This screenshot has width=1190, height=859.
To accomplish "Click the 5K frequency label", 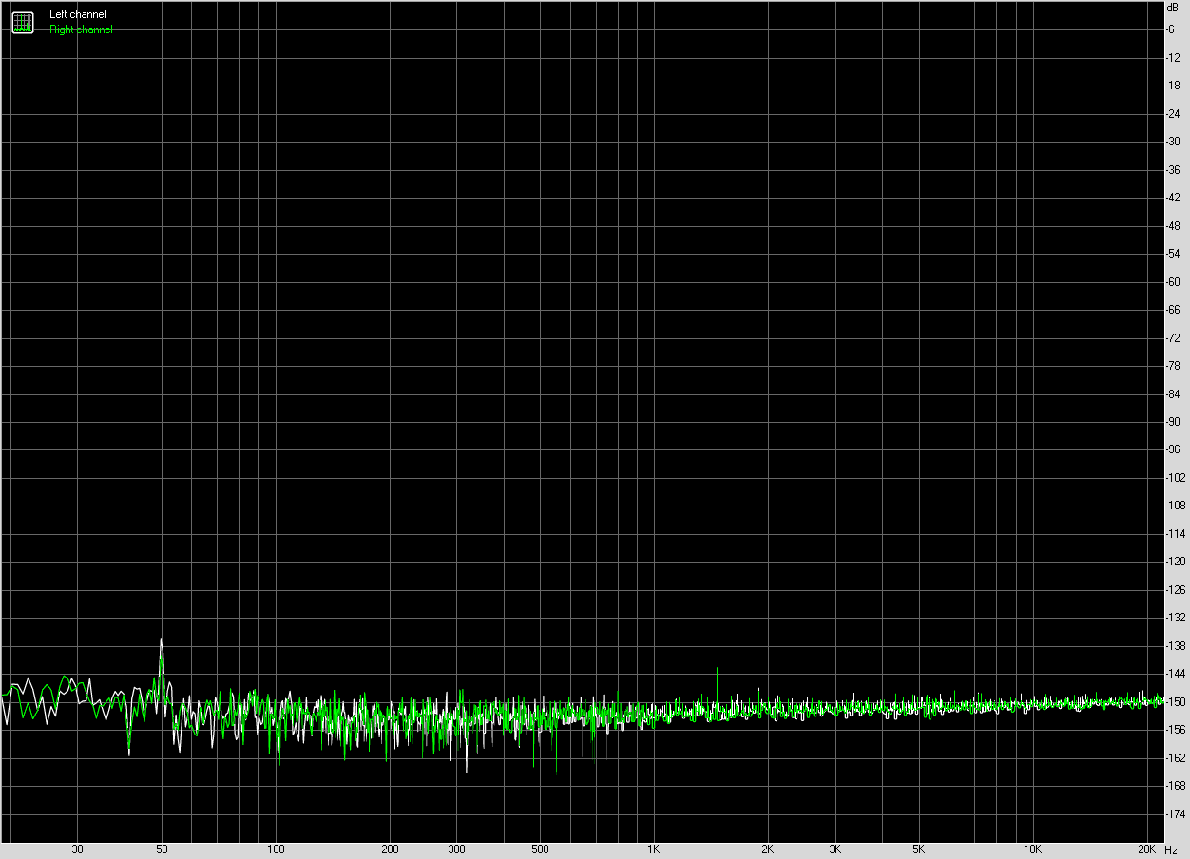I will coord(918,849).
